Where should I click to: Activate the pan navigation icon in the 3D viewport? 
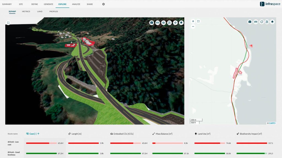coord(176,22)
